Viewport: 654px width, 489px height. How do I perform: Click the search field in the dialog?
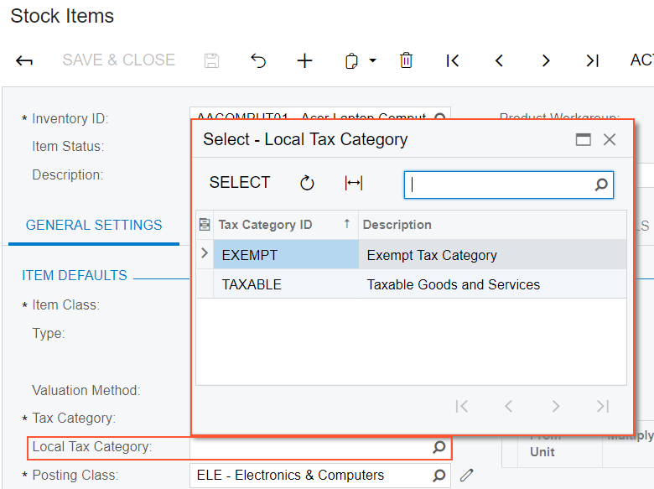[x=501, y=185]
